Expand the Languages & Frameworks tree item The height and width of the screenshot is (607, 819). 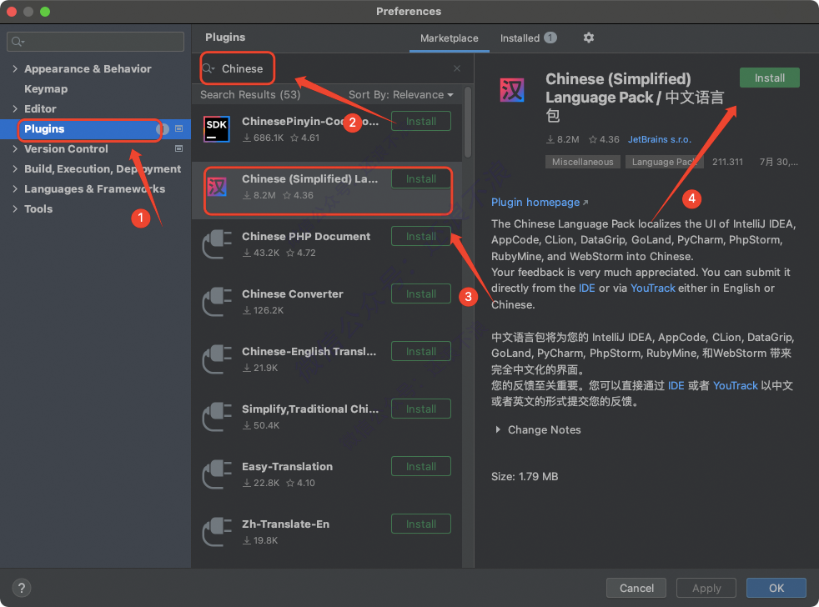tap(15, 189)
